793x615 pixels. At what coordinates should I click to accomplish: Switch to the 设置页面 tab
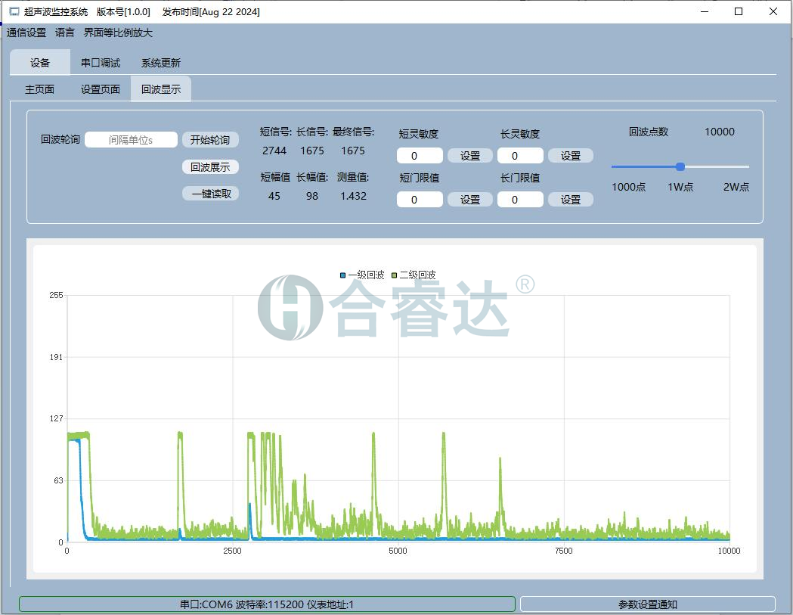click(101, 89)
